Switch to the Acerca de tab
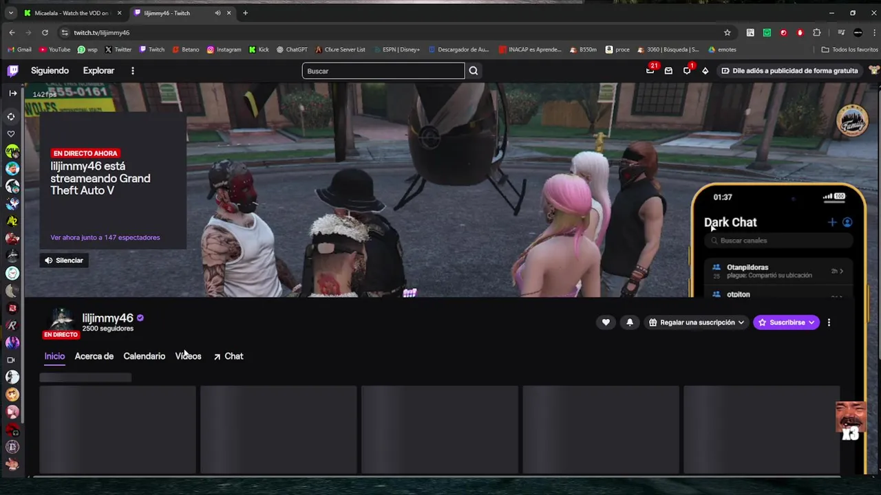Image resolution: width=881 pixels, height=495 pixels. pyautogui.click(x=94, y=356)
